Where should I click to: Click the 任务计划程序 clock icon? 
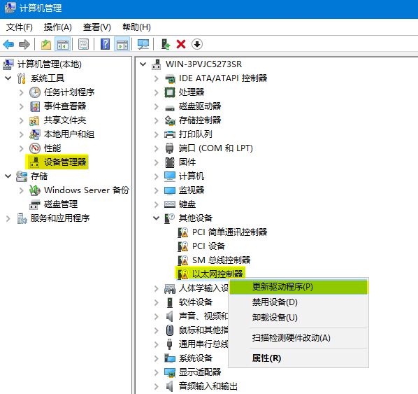click(35, 92)
